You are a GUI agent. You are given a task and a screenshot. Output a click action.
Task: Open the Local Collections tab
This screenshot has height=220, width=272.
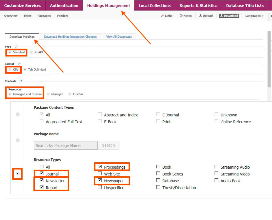pos(155,5)
